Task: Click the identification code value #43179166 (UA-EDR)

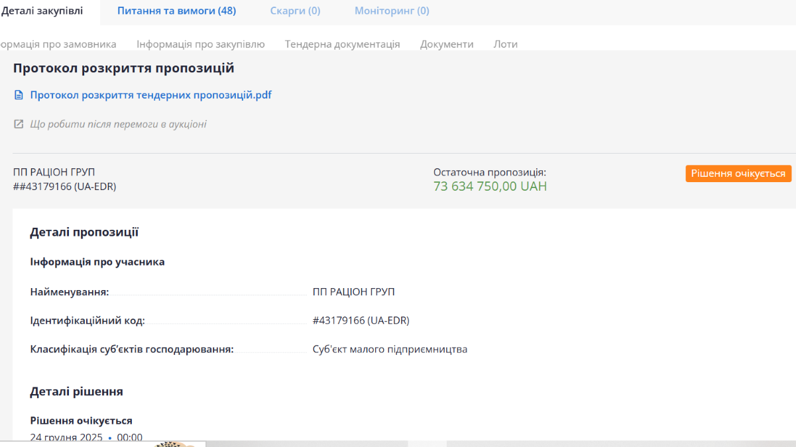Action: pyautogui.click(x=361, y=321)
